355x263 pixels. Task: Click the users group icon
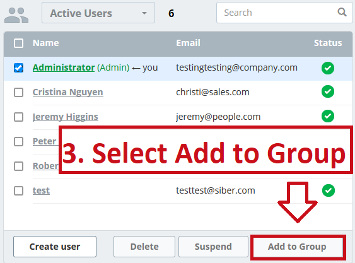click(x=16, y=15)
